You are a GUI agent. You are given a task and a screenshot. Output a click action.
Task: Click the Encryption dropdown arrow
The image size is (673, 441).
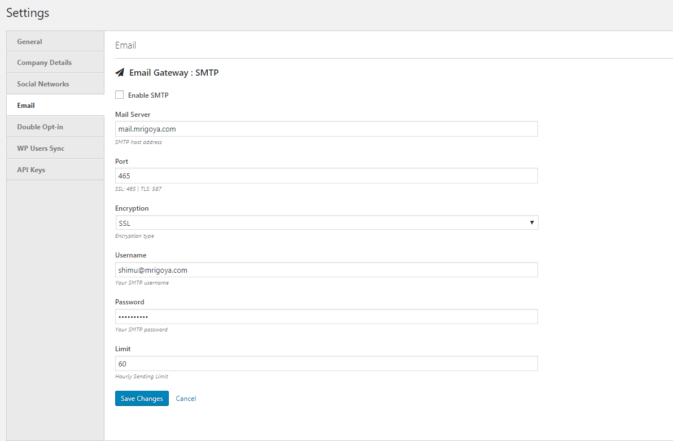[531, 222]
